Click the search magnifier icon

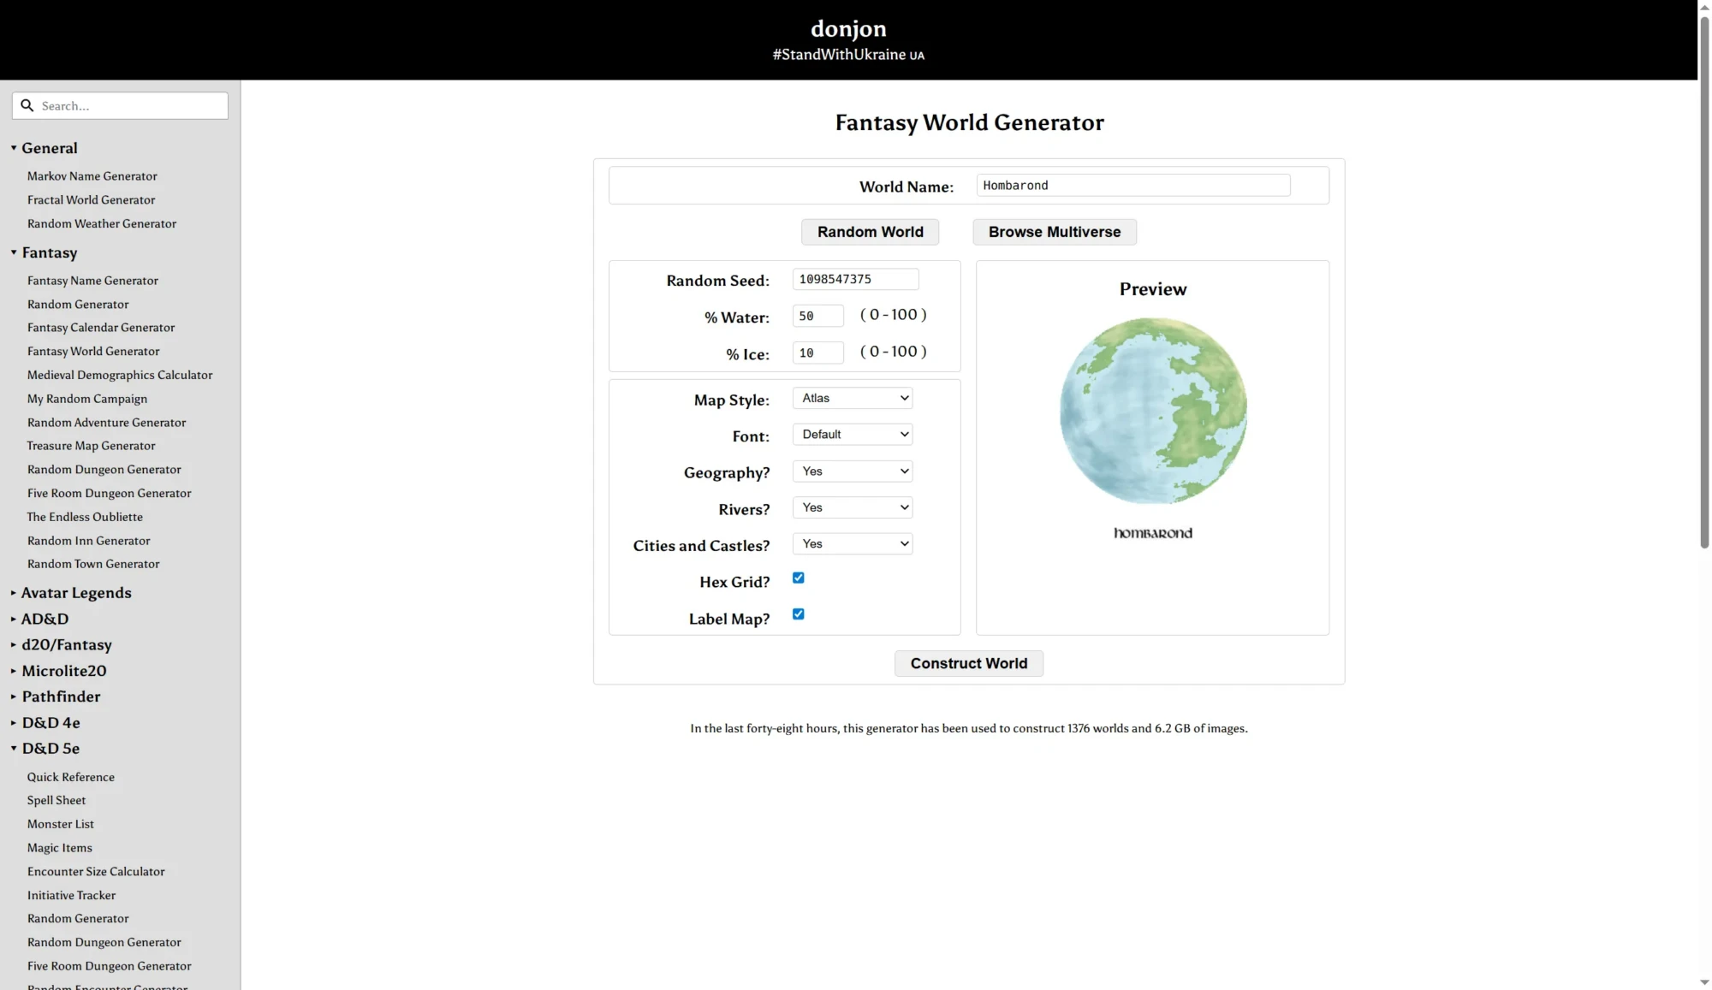click(x=27, y=105)
